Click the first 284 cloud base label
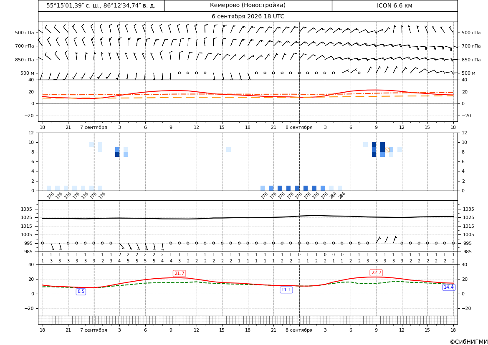488x345 pixels. [x=333, y=196]
